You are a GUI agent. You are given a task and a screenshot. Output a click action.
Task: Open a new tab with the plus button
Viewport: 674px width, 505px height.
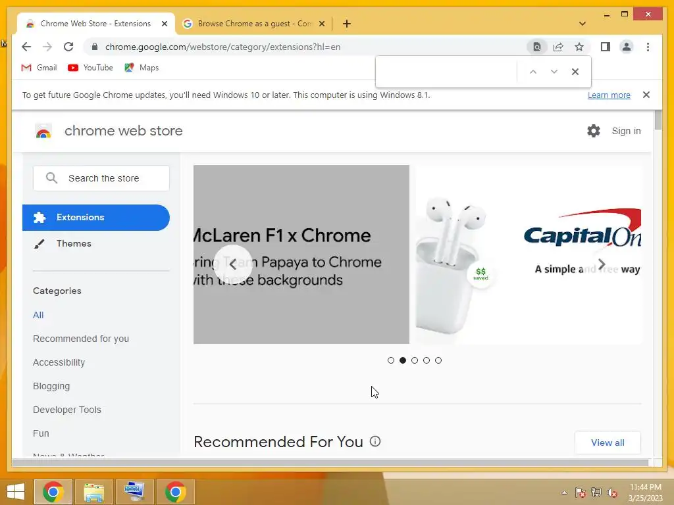[x=347, y=24]
